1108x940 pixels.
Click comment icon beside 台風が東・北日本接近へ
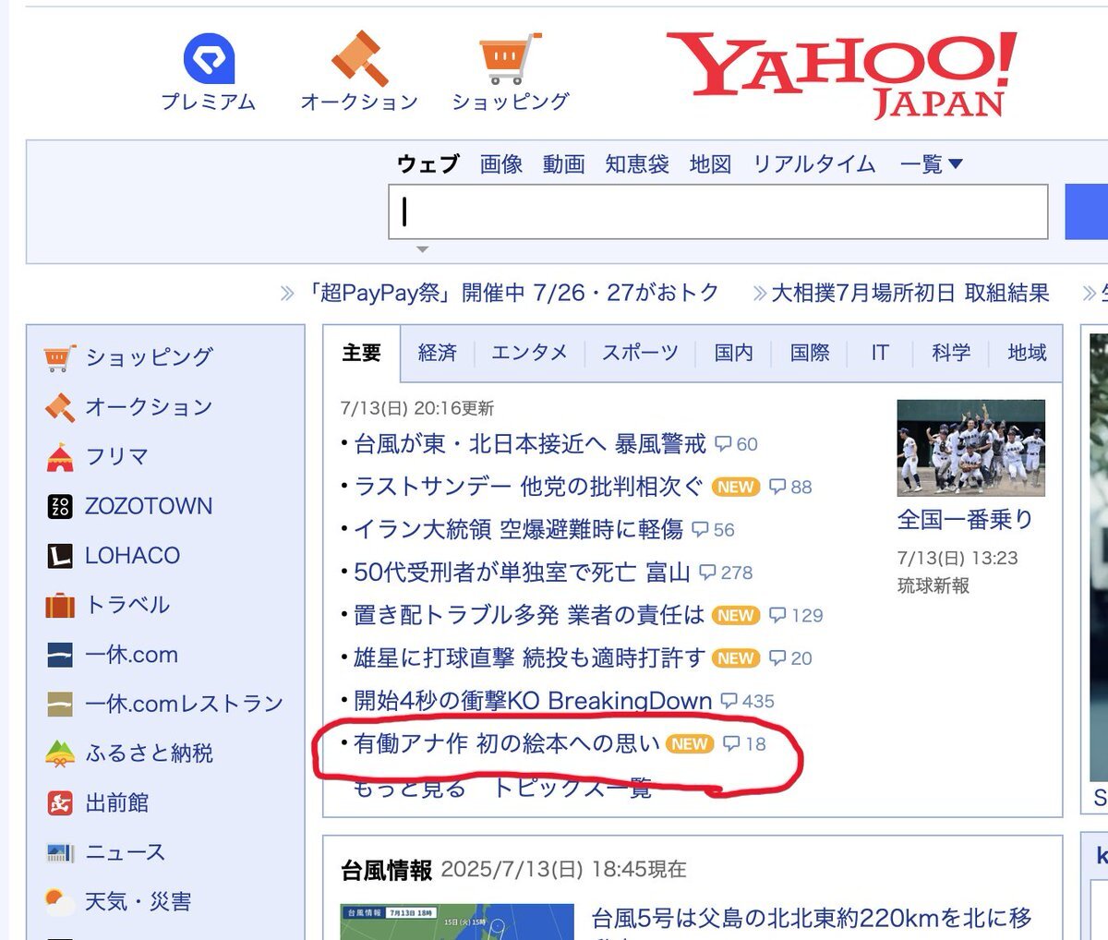(724, 444)
